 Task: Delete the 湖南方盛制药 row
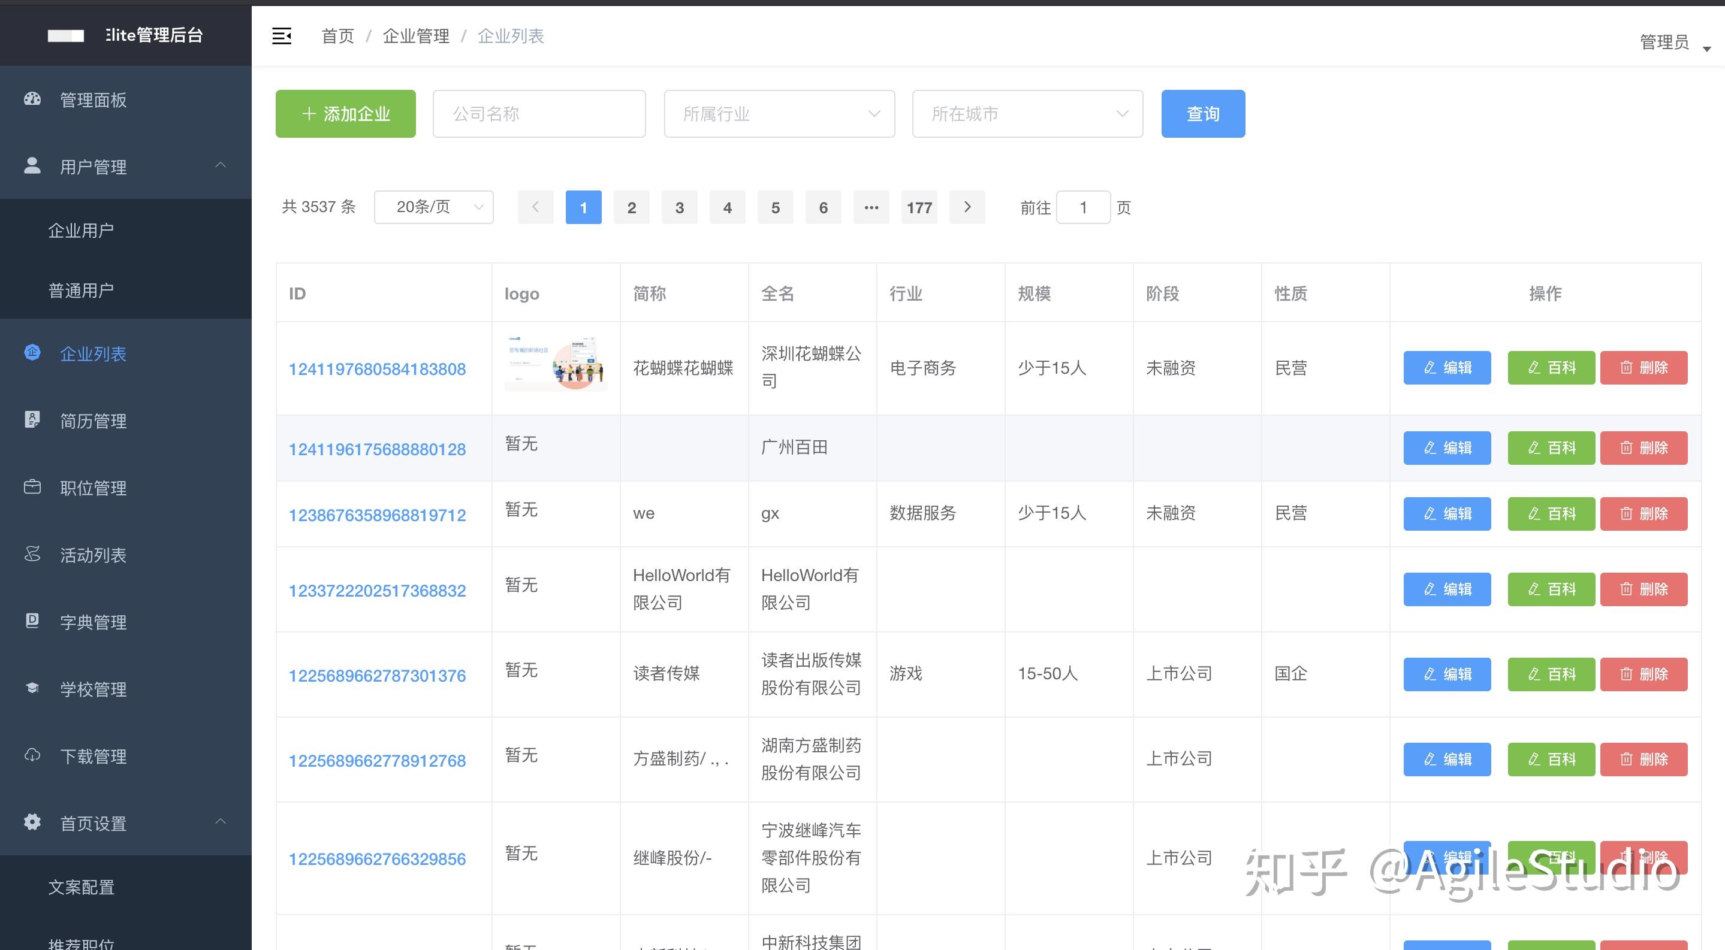click(x=1643, y=760)
